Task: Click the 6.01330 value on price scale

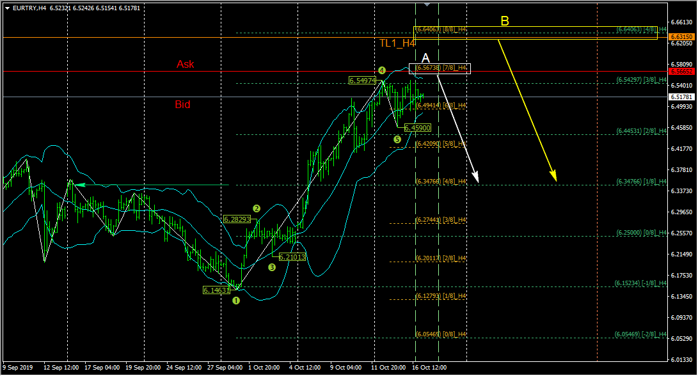Action: coord(681,359)
